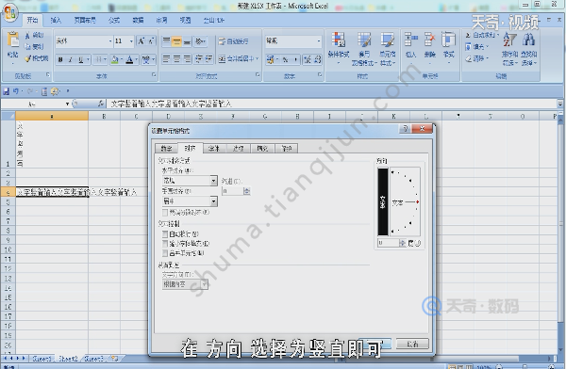This screenshot has height=369, width=566.
Task: Click the Delete cells icon
Action: (x=429, y=39)
